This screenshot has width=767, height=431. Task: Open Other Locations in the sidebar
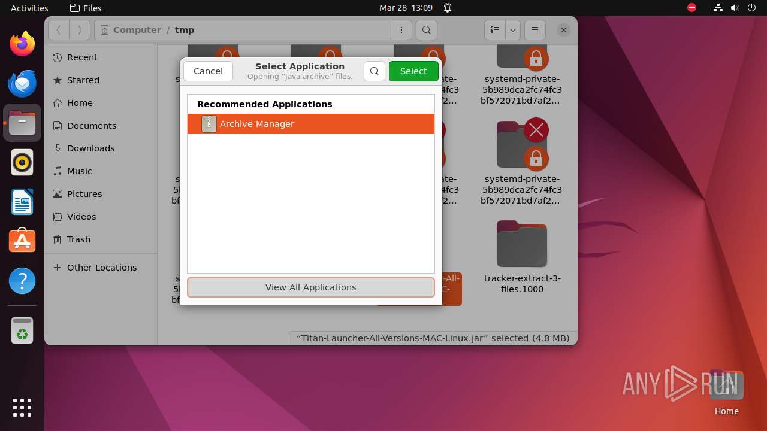101,268
